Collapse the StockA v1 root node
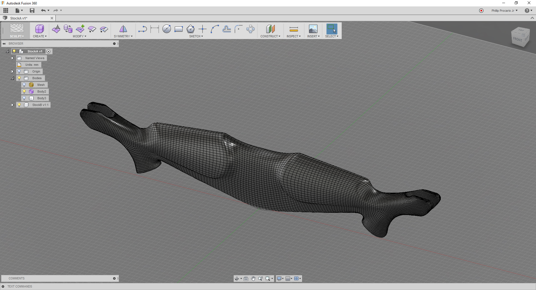Screen dimensions: 536x290 pyautogui.click(x=8, y=51)
